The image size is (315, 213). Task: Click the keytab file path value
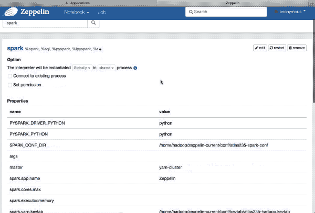click(x=224, y=211)
